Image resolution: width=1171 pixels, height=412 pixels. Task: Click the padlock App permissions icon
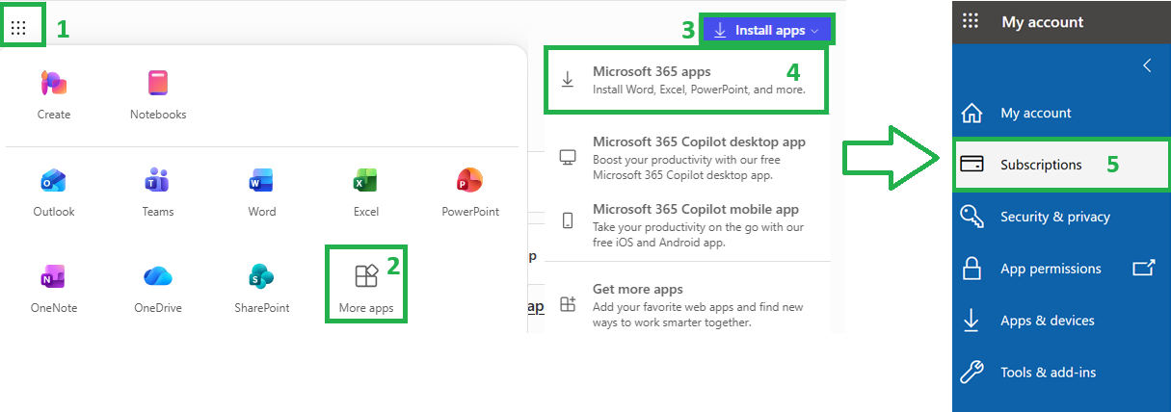tap(971, 269)
